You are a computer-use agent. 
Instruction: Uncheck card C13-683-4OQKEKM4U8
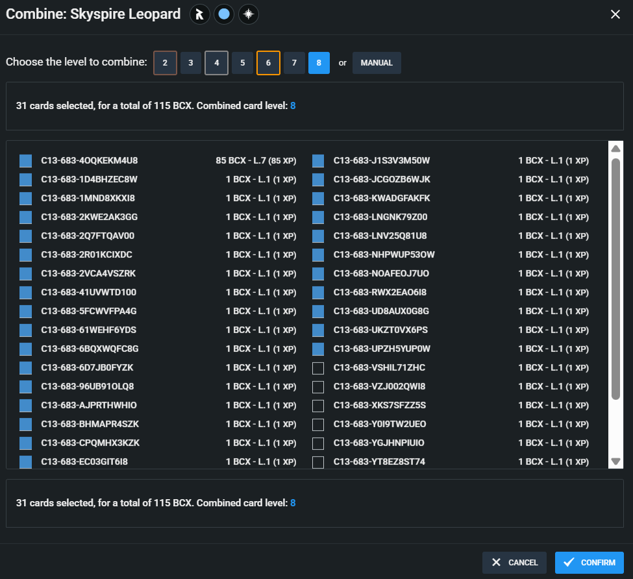point(25,161)
